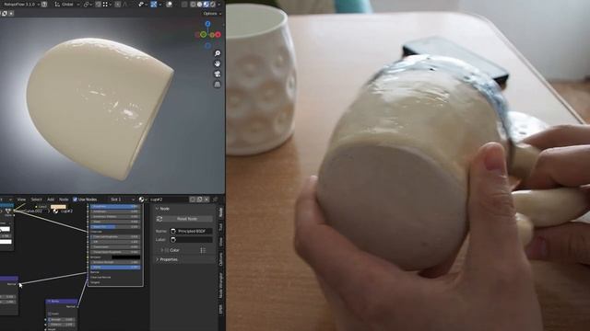Switch to rendered viewport shading
Image resolution: width=590 pixels, height=331 pixels.
point(213,5)
